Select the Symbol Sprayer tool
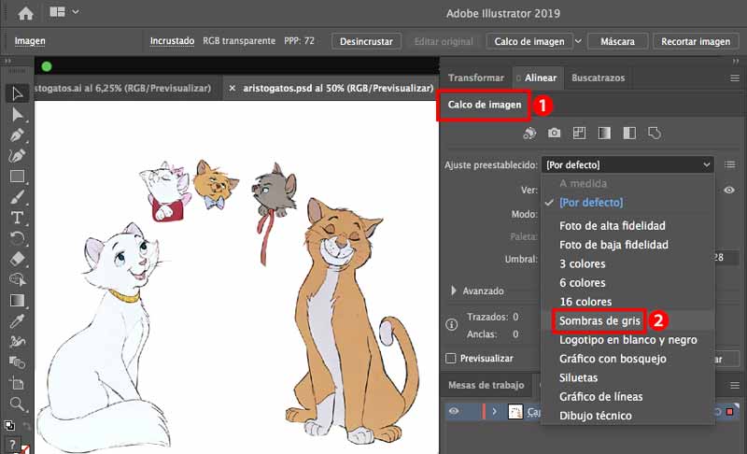 (17, 342)
